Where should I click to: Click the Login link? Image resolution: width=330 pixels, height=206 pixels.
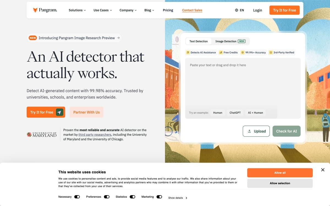[x=257, y=10]
